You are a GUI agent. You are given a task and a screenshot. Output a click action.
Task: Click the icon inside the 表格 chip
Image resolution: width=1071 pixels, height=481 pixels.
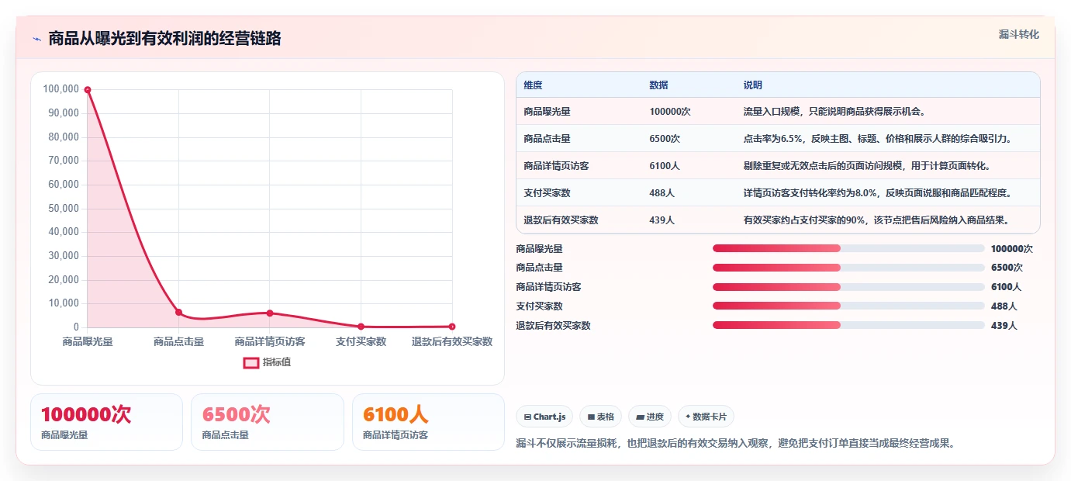point(591,417)
